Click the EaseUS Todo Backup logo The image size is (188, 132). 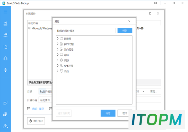point(4,3)
